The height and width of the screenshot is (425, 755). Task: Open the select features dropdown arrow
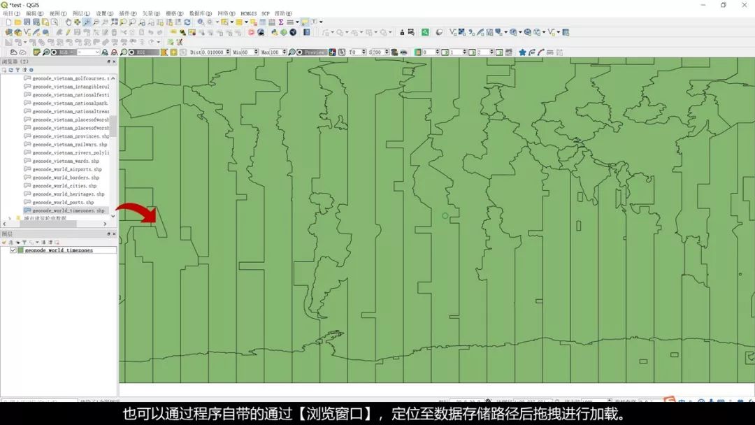coord(232,22)
